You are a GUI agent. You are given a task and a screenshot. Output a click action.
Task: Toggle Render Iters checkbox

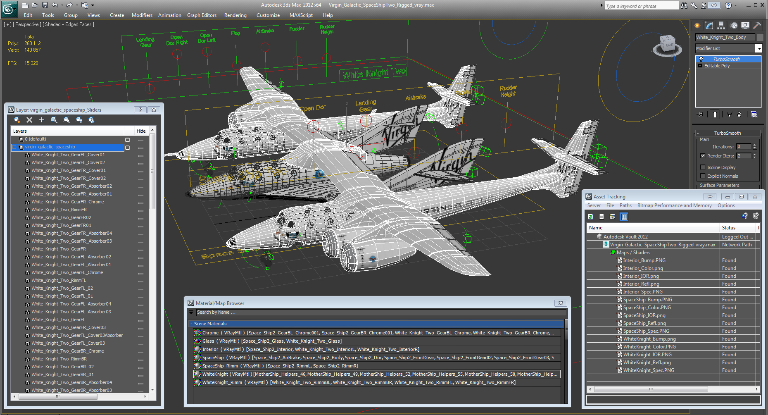click(x=703, y=156)
